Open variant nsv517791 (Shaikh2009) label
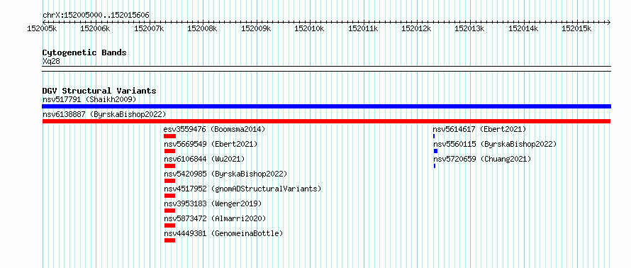Image resolution: width=631 pixels, height=268 pixels. [89, 99]
